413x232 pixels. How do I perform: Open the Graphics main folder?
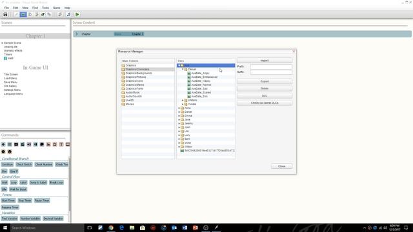[x=130, y=65]
